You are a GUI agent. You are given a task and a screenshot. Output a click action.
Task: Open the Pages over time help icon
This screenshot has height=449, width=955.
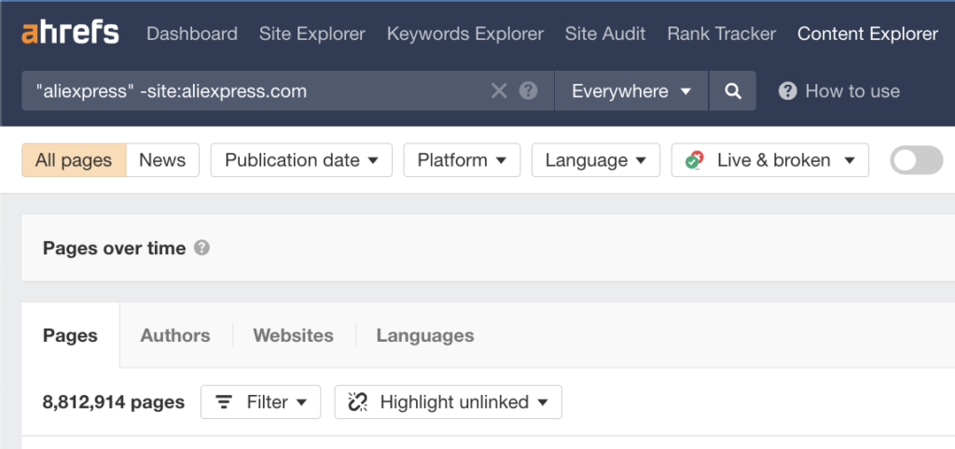(x=201, y=248)
